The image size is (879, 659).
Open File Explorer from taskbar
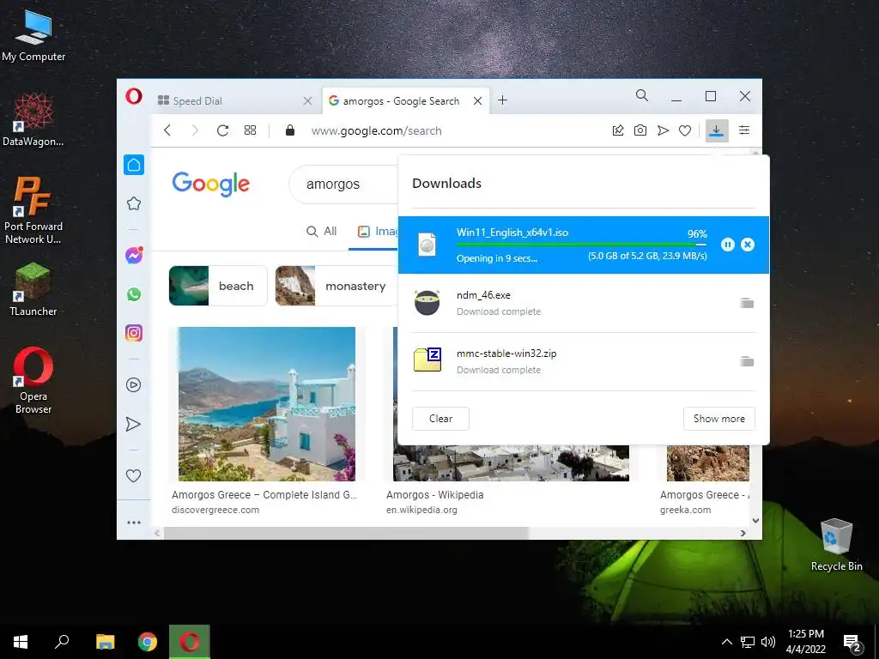click(105, 642)
